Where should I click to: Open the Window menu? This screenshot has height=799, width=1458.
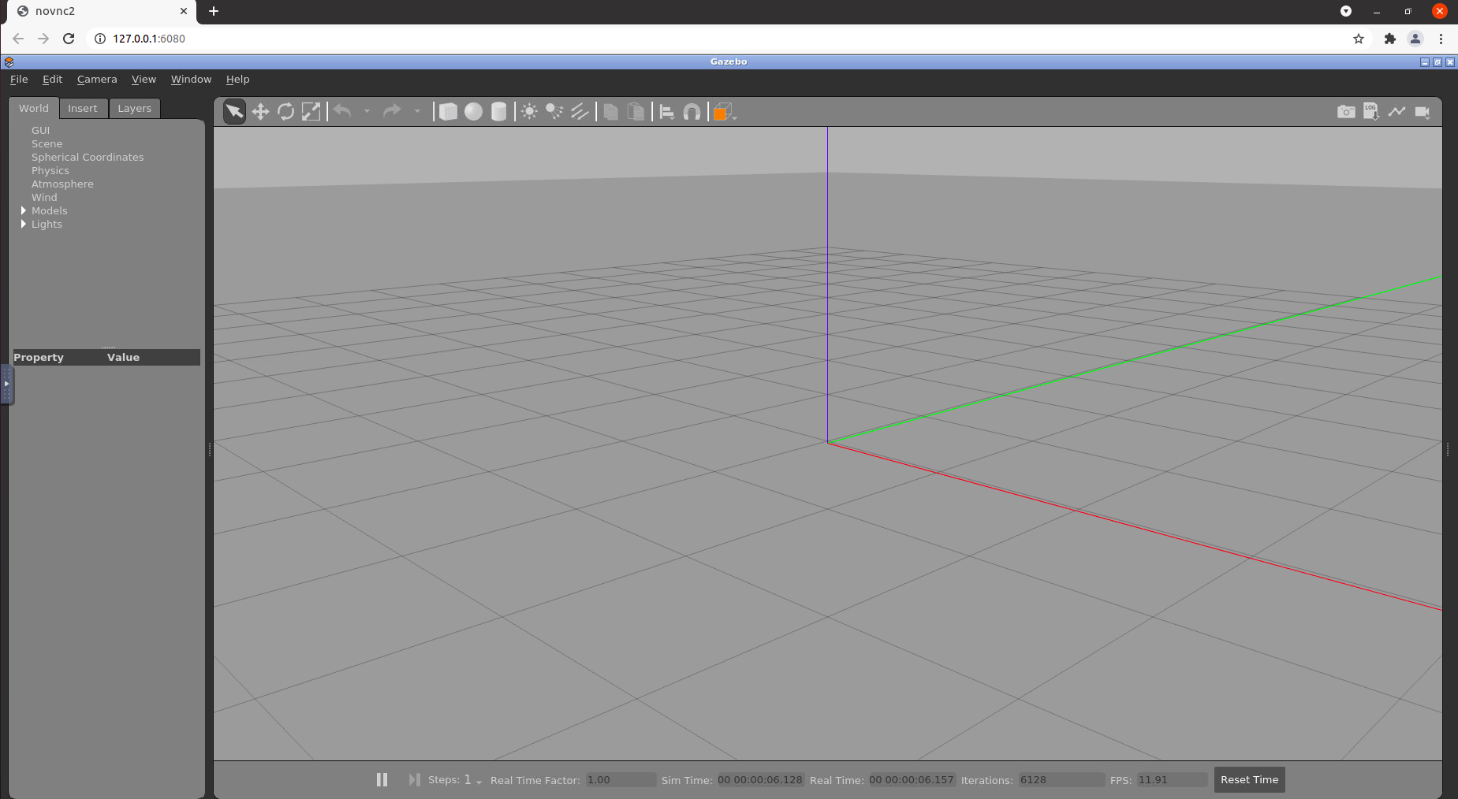click(191, 79)
